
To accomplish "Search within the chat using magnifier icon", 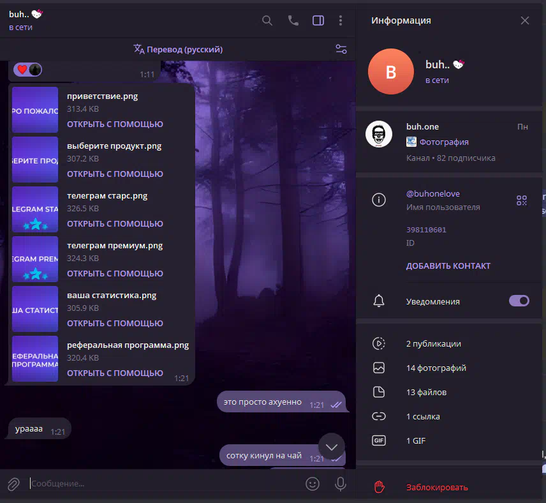I will [x=267, y=20].
